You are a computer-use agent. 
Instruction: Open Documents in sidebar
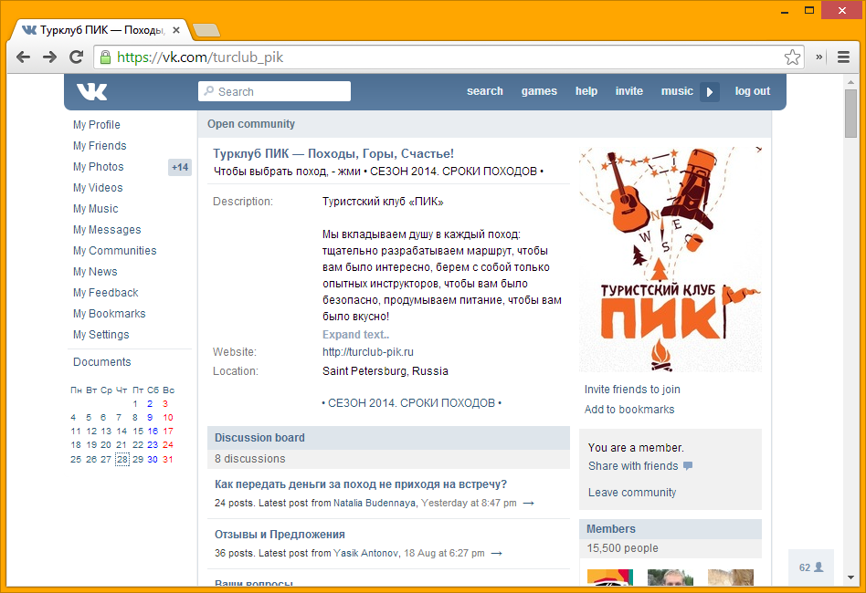click(102, 362)
